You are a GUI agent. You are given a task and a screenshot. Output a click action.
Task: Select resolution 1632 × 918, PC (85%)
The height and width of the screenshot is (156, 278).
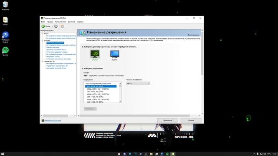click(x=101, y=86)
